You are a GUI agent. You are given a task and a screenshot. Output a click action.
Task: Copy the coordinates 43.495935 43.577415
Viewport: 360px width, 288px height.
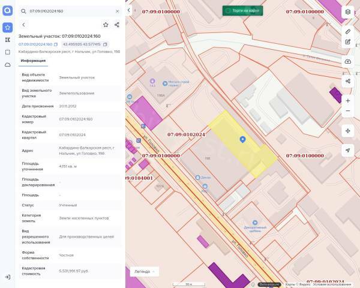[105, 44]
